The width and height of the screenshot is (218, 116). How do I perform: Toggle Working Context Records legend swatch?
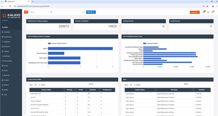(x=49, y=43)
